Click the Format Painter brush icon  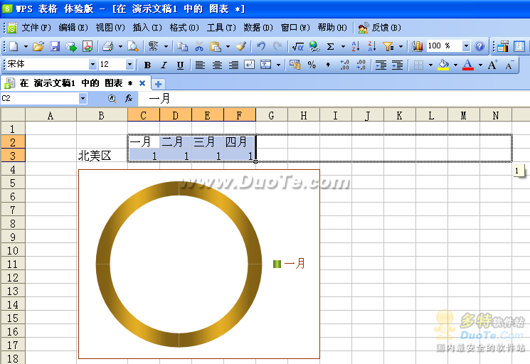pyautogui.click(x=240, y=46)
